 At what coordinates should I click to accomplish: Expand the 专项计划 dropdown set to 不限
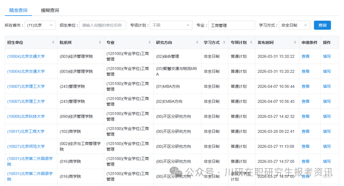pos(171,25)
